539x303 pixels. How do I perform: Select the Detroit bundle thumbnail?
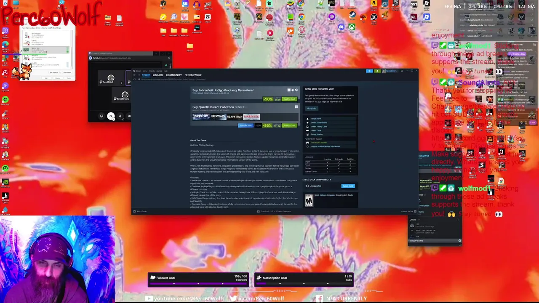coord(201,117)
